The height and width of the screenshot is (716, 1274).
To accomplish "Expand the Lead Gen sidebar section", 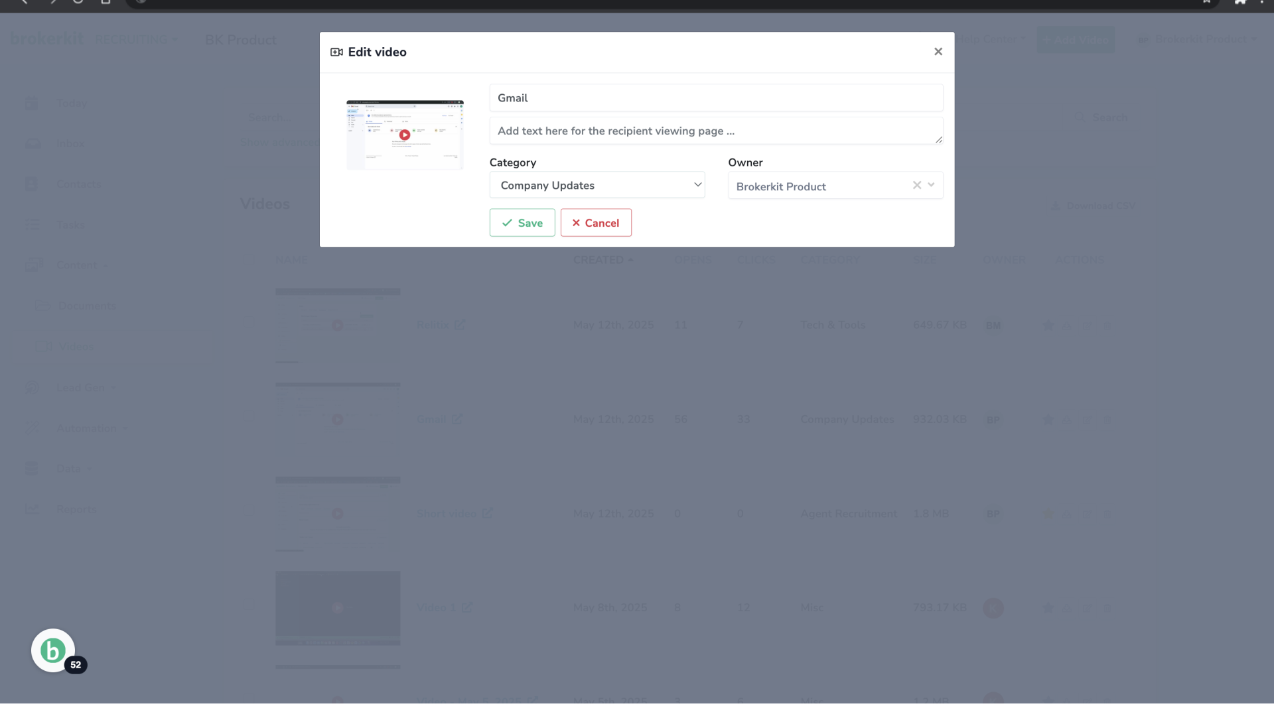I will (x=86, y=388).
